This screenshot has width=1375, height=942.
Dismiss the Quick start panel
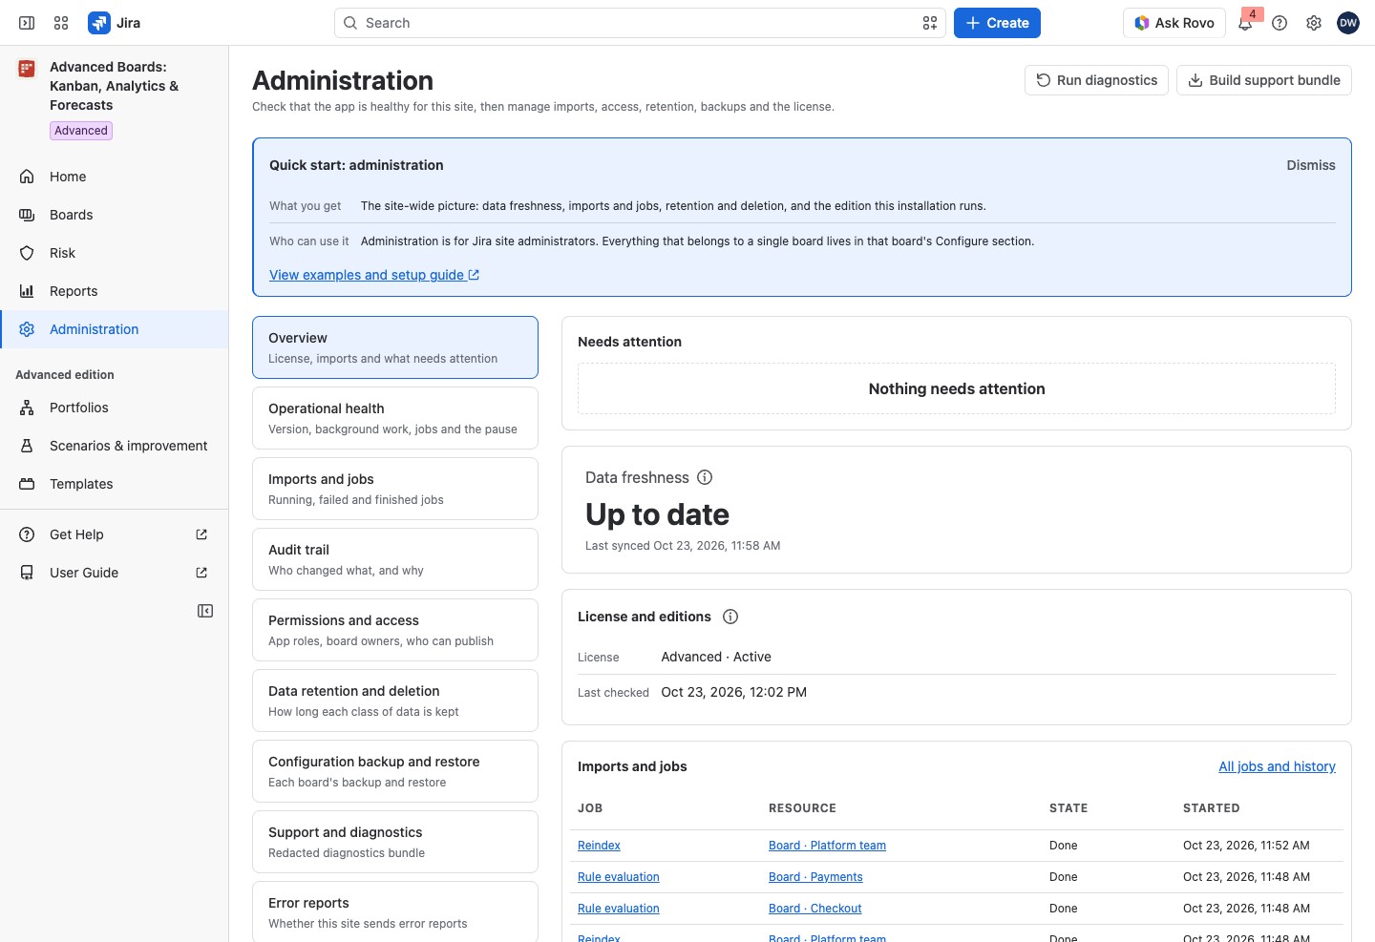tap(1311, 165)
